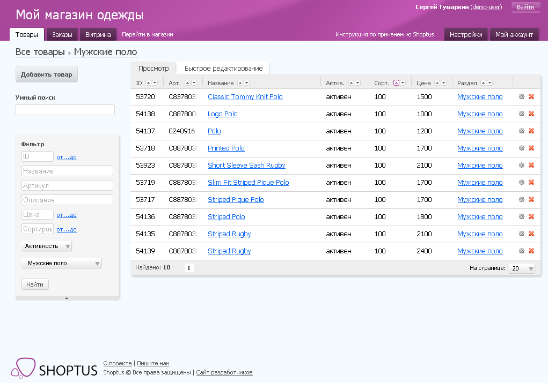This screenshot has height=383, width=548.
Task: Open the items per page dropdown
Action: [522, 268]
